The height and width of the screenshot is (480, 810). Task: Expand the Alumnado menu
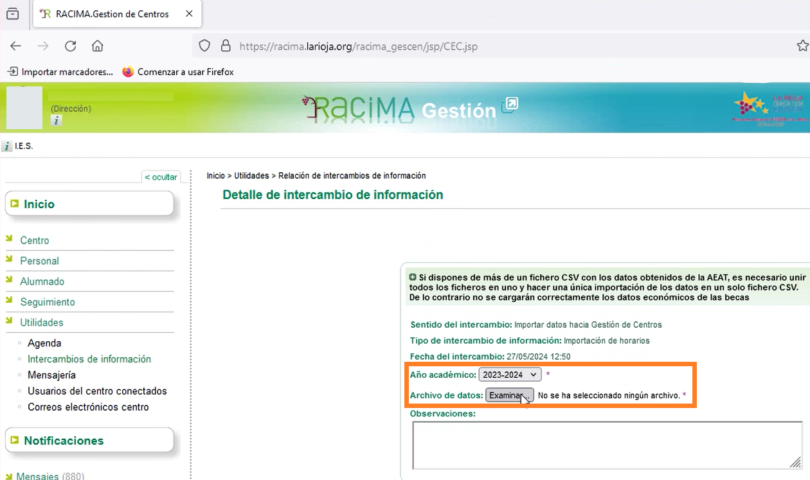pos(42,281)
